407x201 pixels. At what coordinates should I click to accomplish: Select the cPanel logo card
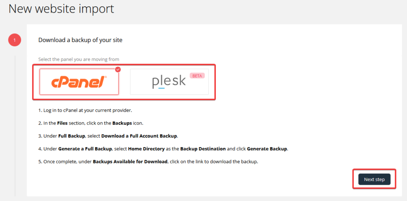(x=79, y=82)
